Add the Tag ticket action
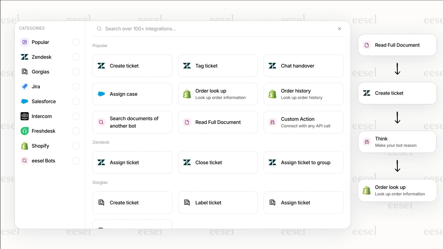Viewport: 443px width, 249px height. (x=218, y=66)
